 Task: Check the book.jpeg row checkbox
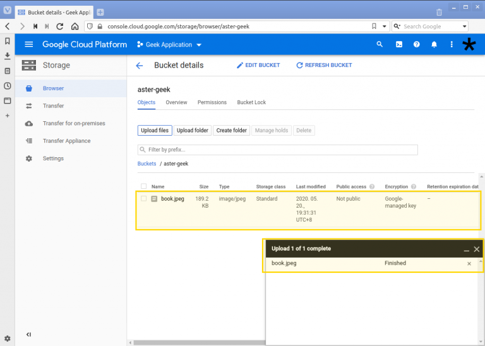click(143, 198)
